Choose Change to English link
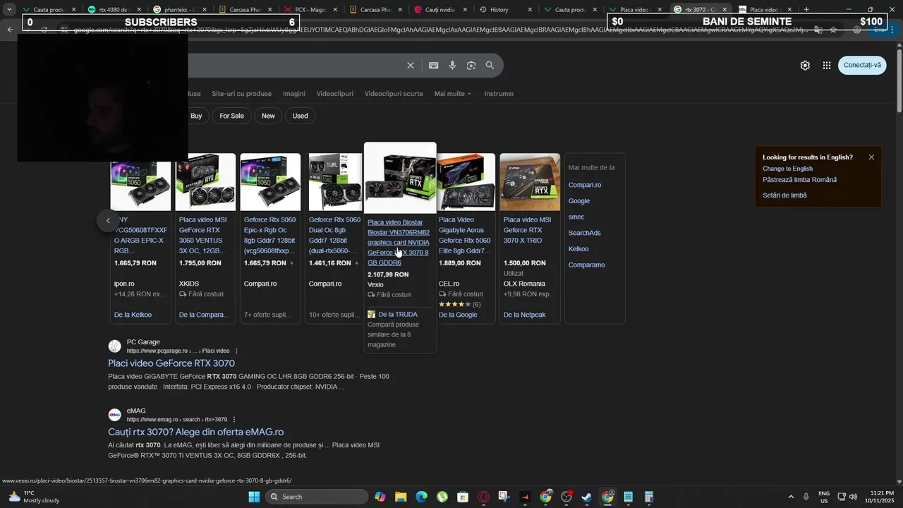This screenshot has width=903, height=508. (787, 169)
